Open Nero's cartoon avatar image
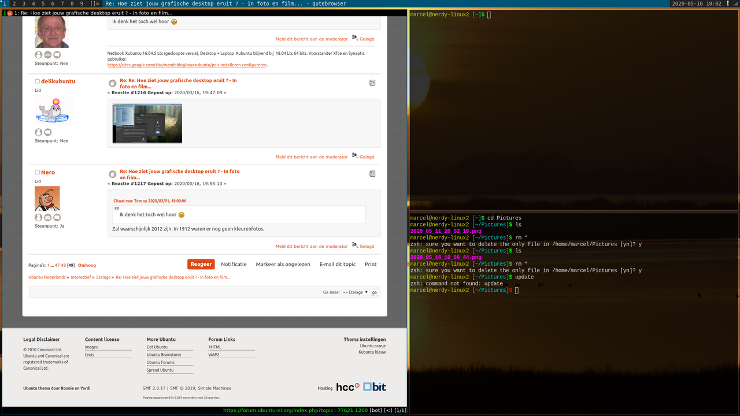 [47, 198]
